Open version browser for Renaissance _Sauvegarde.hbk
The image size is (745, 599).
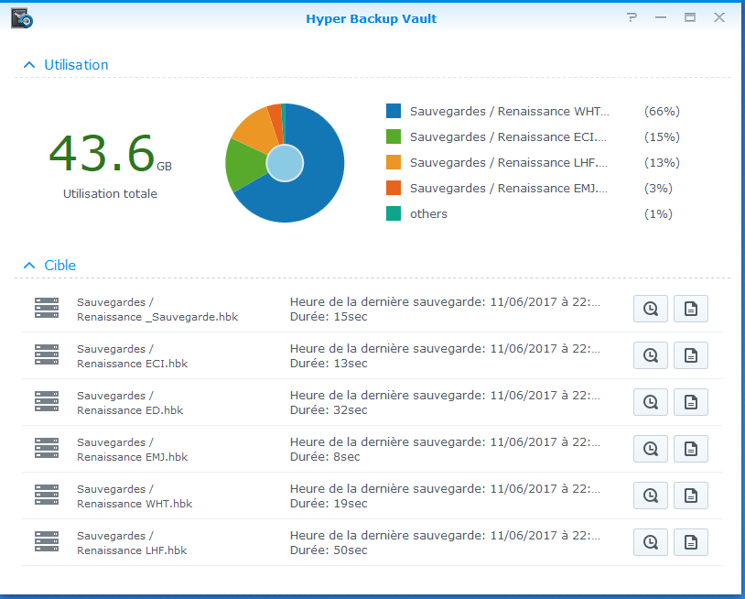coord(651,309)
